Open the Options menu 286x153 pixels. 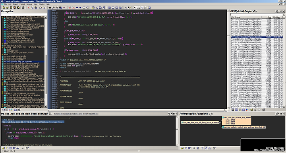coord(29,4)
